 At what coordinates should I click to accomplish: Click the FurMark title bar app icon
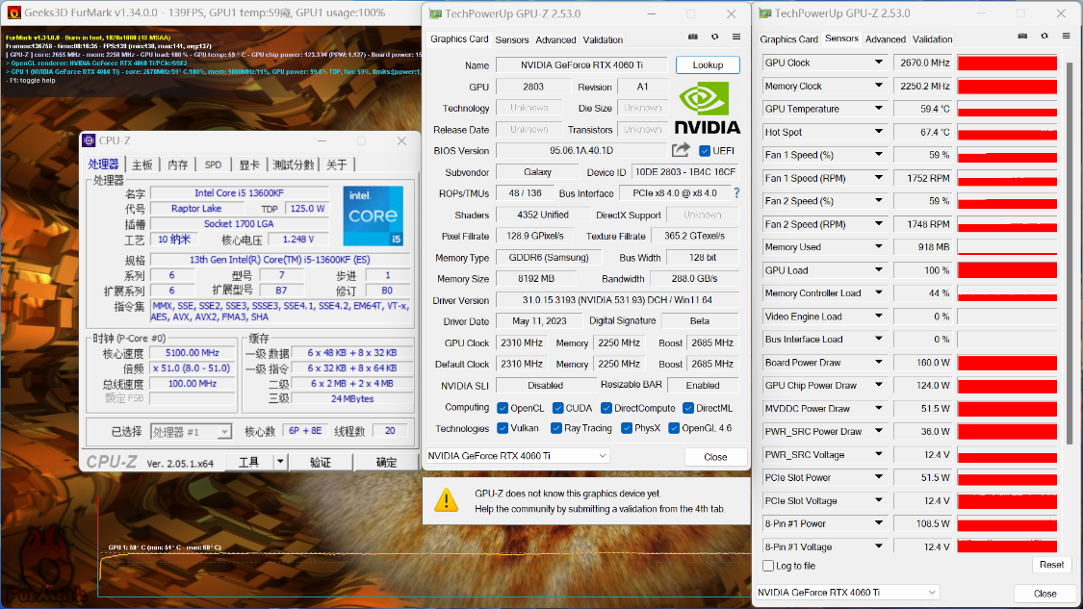click(x=13, y=13)
